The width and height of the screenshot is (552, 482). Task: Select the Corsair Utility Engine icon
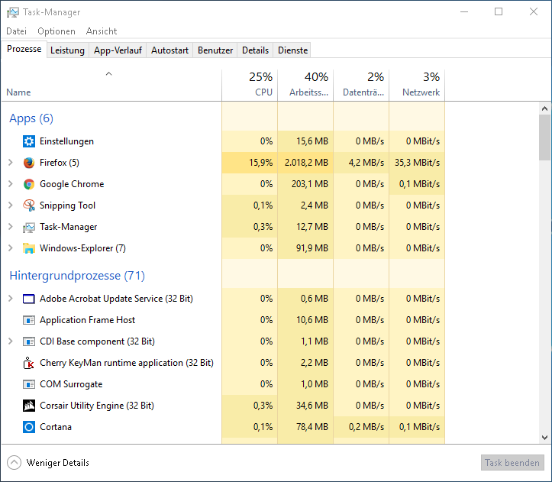pos(29,406)
